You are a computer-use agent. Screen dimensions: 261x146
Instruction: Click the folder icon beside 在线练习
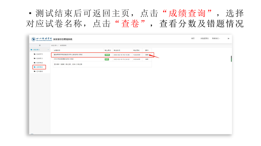[35, 58]
